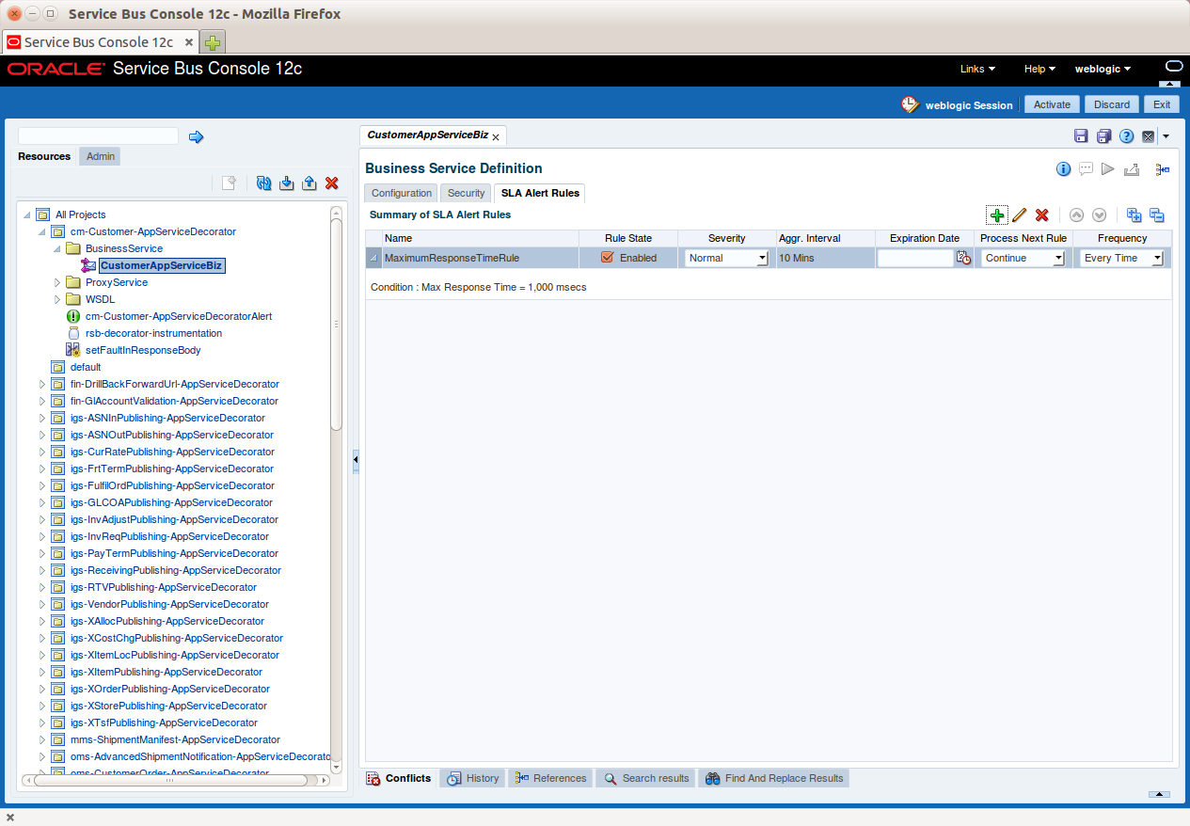The height and width of the screenshot is (826, 1190).
Task: Open the Links menu
Action: [977, 69]
